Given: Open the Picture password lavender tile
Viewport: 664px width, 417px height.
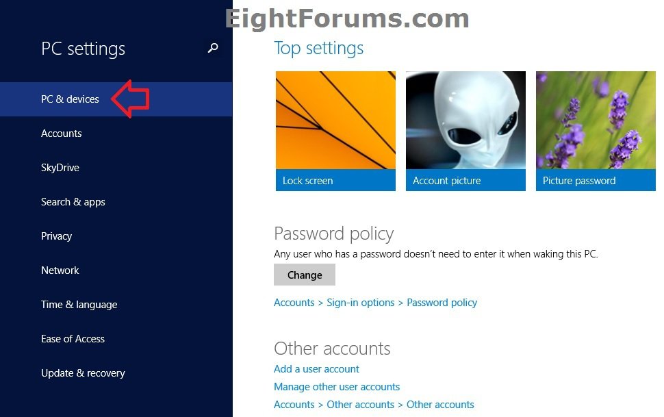Looking at the screenshot, I should pyautogui.click(x=596, y=131).
